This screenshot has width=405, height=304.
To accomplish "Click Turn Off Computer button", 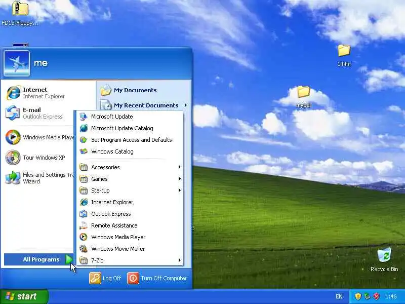I will pyautogui.click(x=157, y=278).
